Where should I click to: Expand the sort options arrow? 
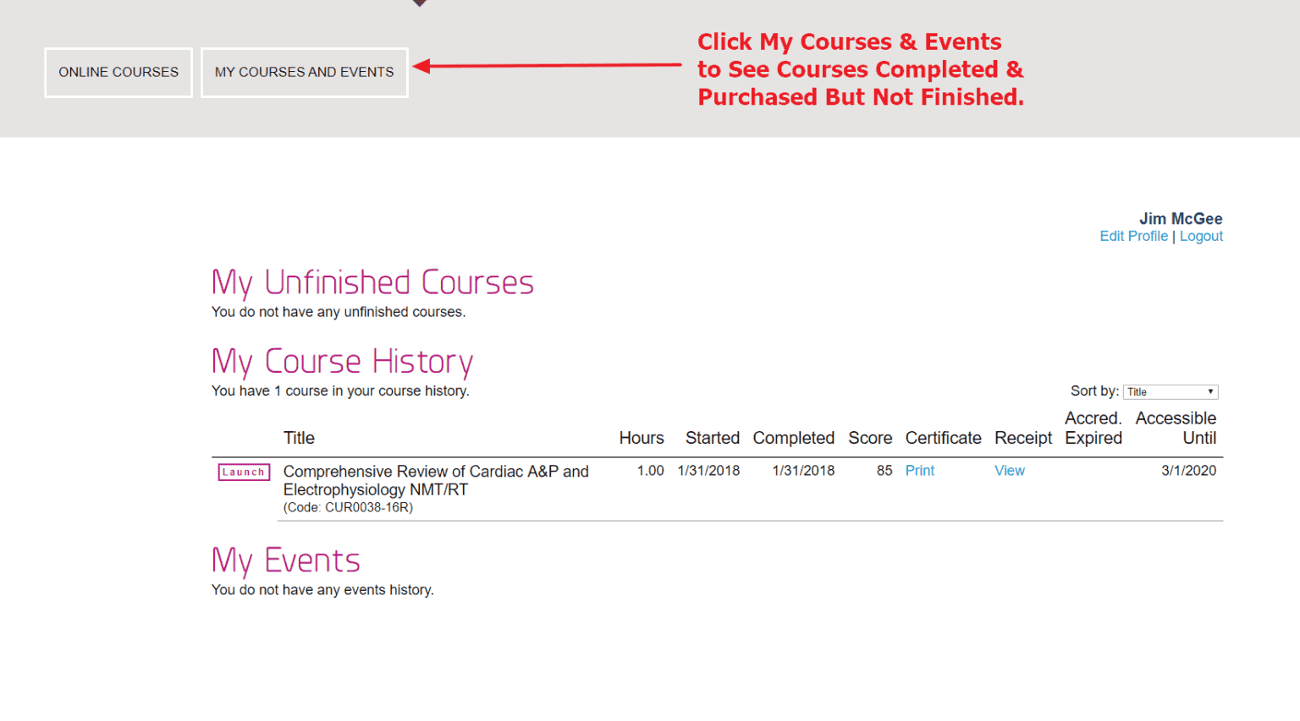[1210, 391]
